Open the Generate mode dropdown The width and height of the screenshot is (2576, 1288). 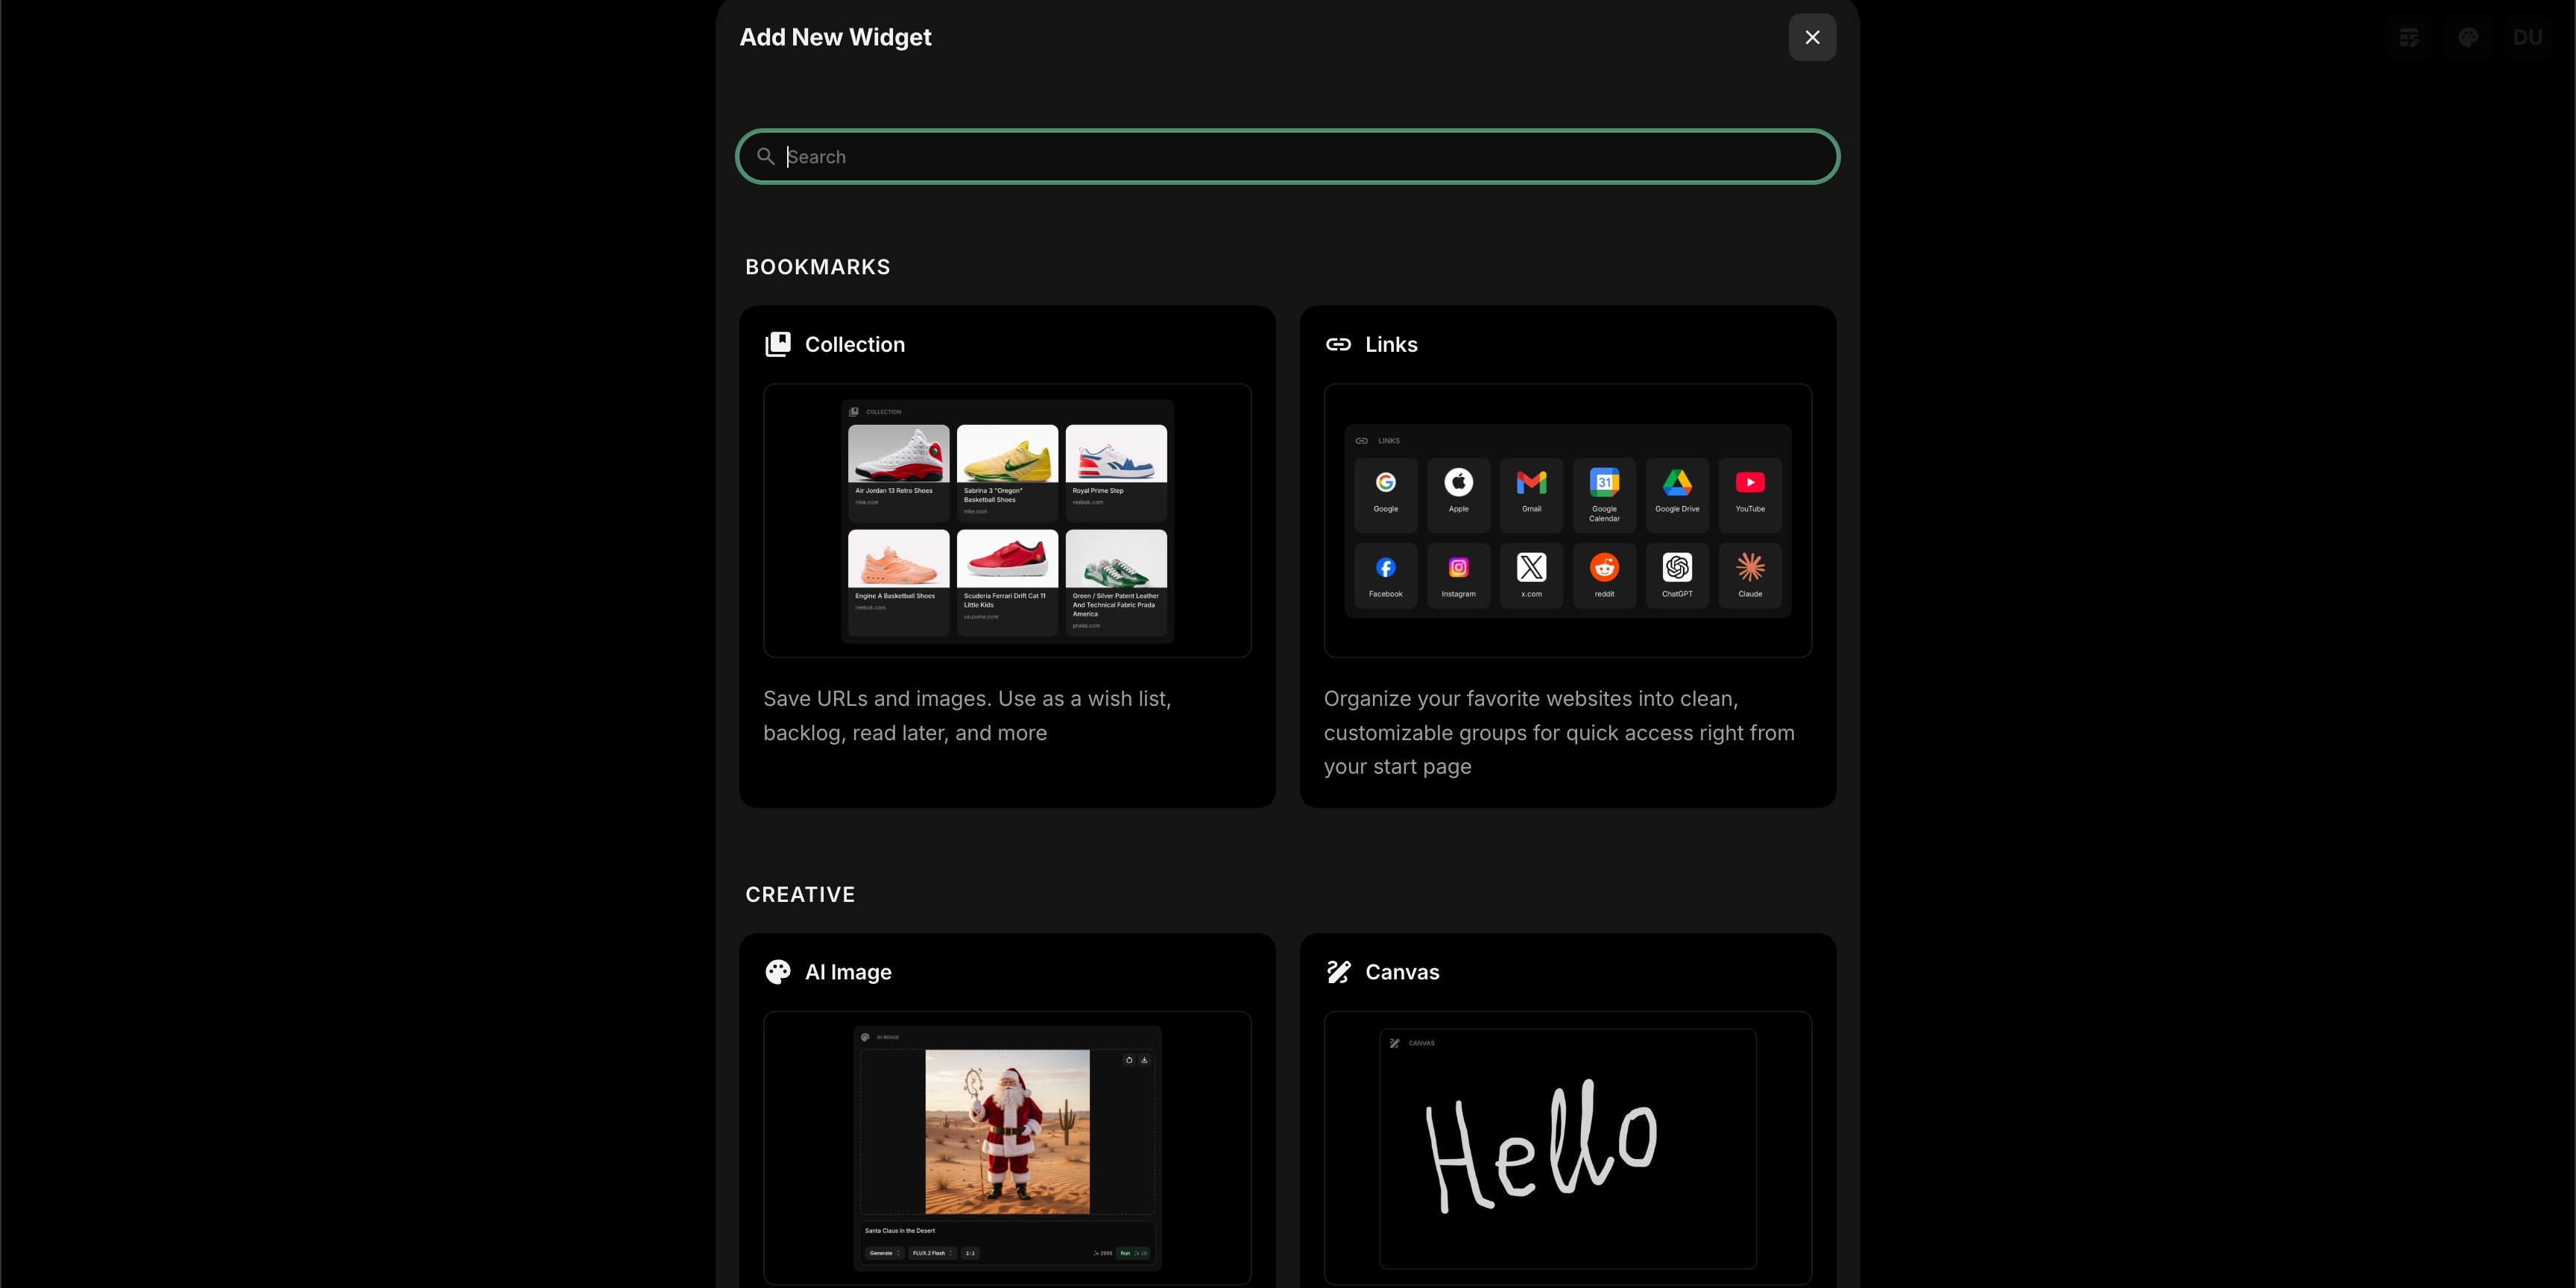tap(884, 1253)
